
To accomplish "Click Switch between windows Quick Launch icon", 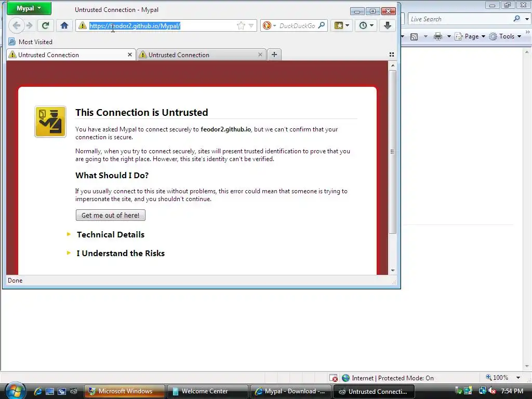I will tap(62, 391).
